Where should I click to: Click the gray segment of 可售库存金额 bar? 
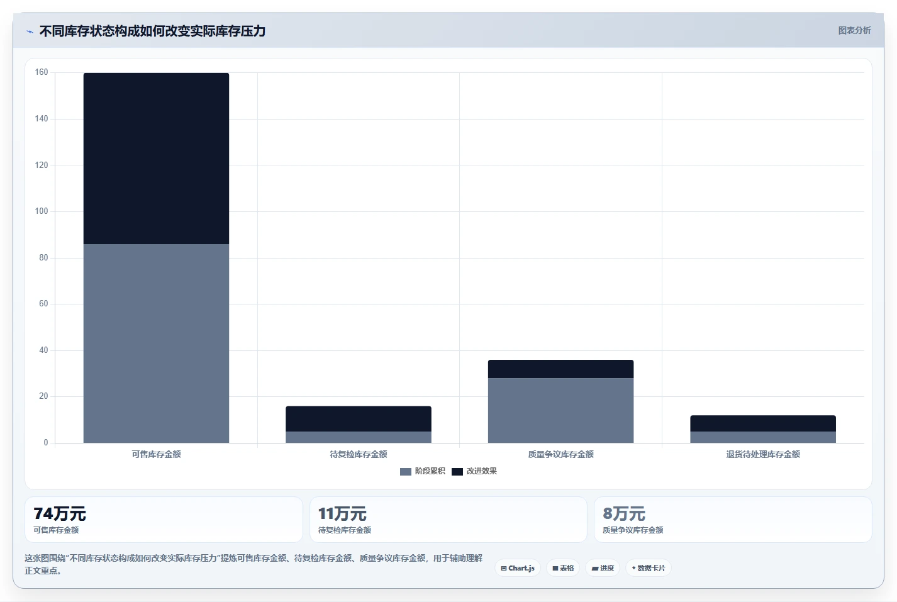tap(156, 343)
